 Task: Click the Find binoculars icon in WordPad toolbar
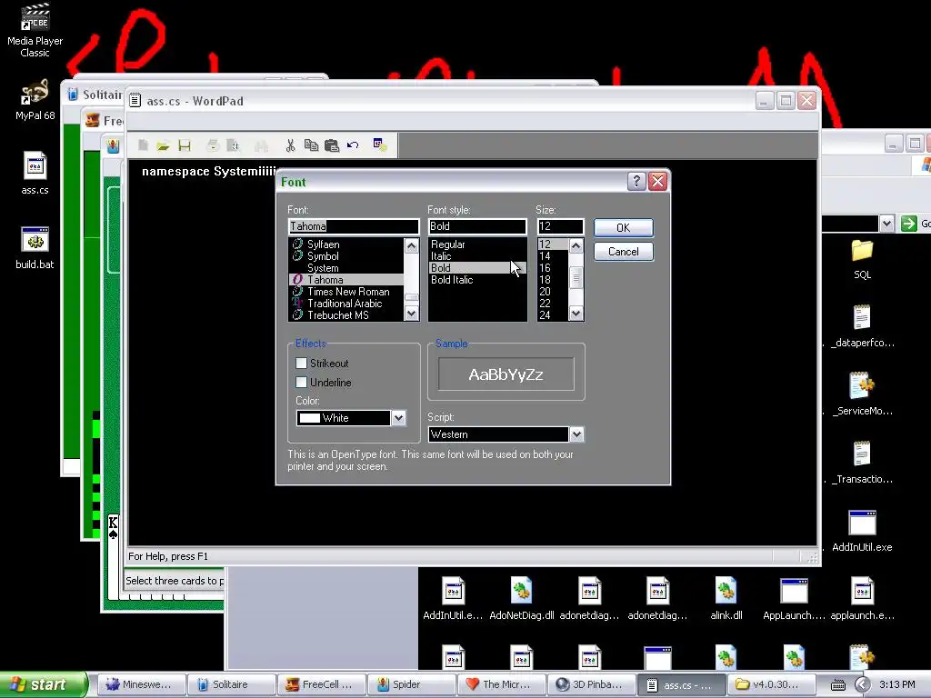261,145
